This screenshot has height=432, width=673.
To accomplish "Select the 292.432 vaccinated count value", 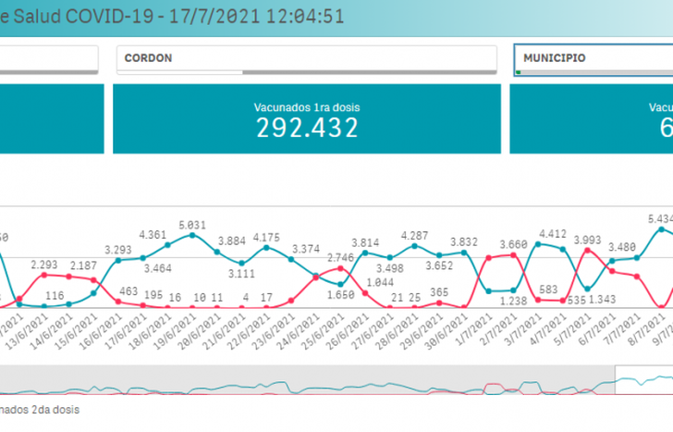I will pos(307,129).
